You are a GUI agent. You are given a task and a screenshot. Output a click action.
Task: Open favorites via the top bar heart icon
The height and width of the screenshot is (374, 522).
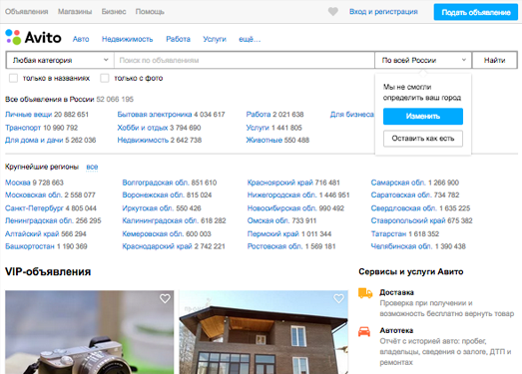pyautogui.click(x=333, y=12)
